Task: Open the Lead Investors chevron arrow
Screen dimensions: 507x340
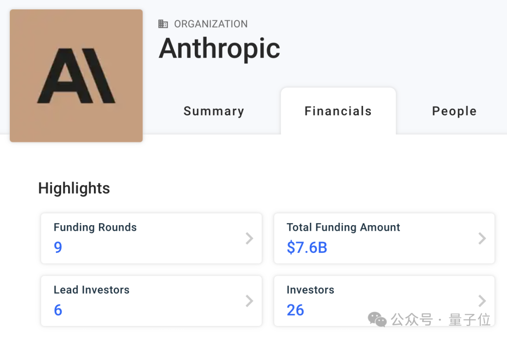Action: (x=249, y=301)
